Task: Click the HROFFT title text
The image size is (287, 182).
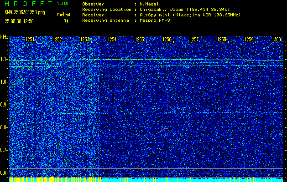Action: pos(28,4)
